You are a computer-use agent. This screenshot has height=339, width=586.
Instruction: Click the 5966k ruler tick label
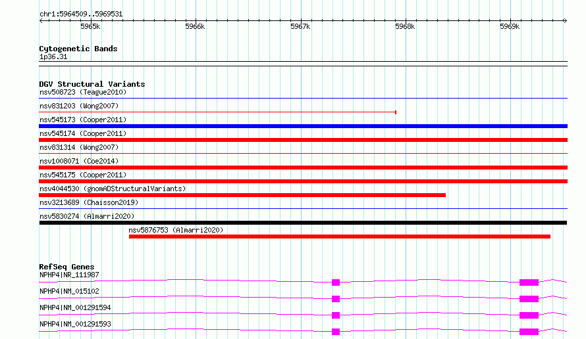(x=195, y=26)
